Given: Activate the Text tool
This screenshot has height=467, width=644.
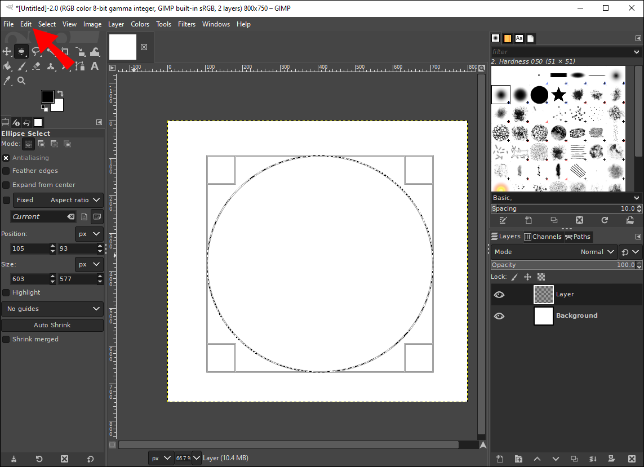Looking at the screenshot, I should tap(95, 66).
